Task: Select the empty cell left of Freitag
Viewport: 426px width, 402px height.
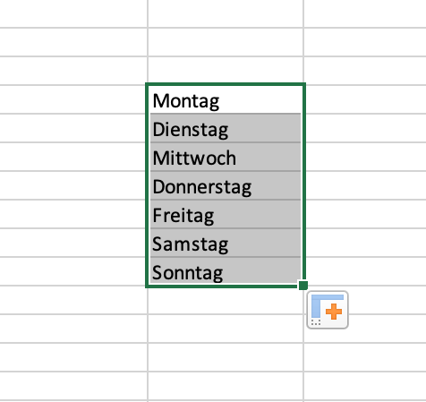Action: (x=73, y=214)
